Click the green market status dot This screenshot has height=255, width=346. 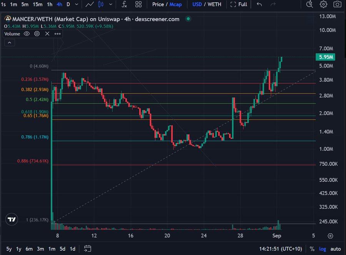[188, 19]
